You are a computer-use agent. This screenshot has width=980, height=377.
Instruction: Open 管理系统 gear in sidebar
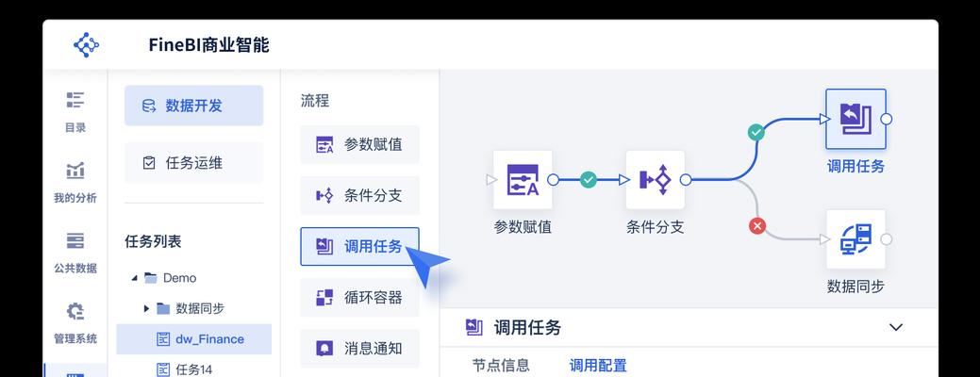(x=75, y=323)
